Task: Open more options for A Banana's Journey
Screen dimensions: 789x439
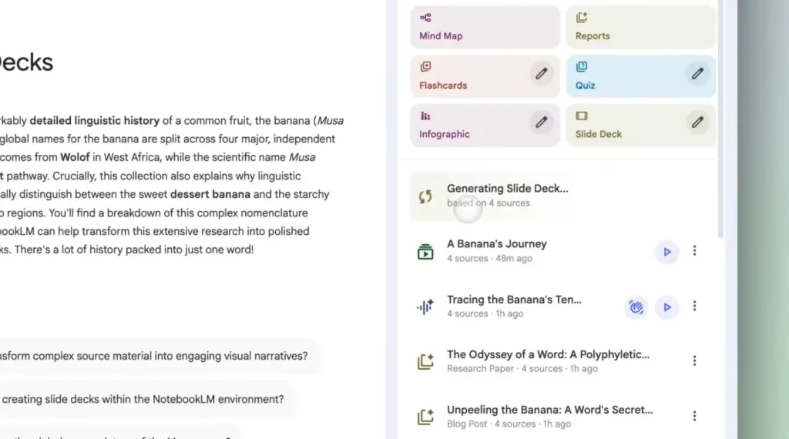Action: pos(695,251)
